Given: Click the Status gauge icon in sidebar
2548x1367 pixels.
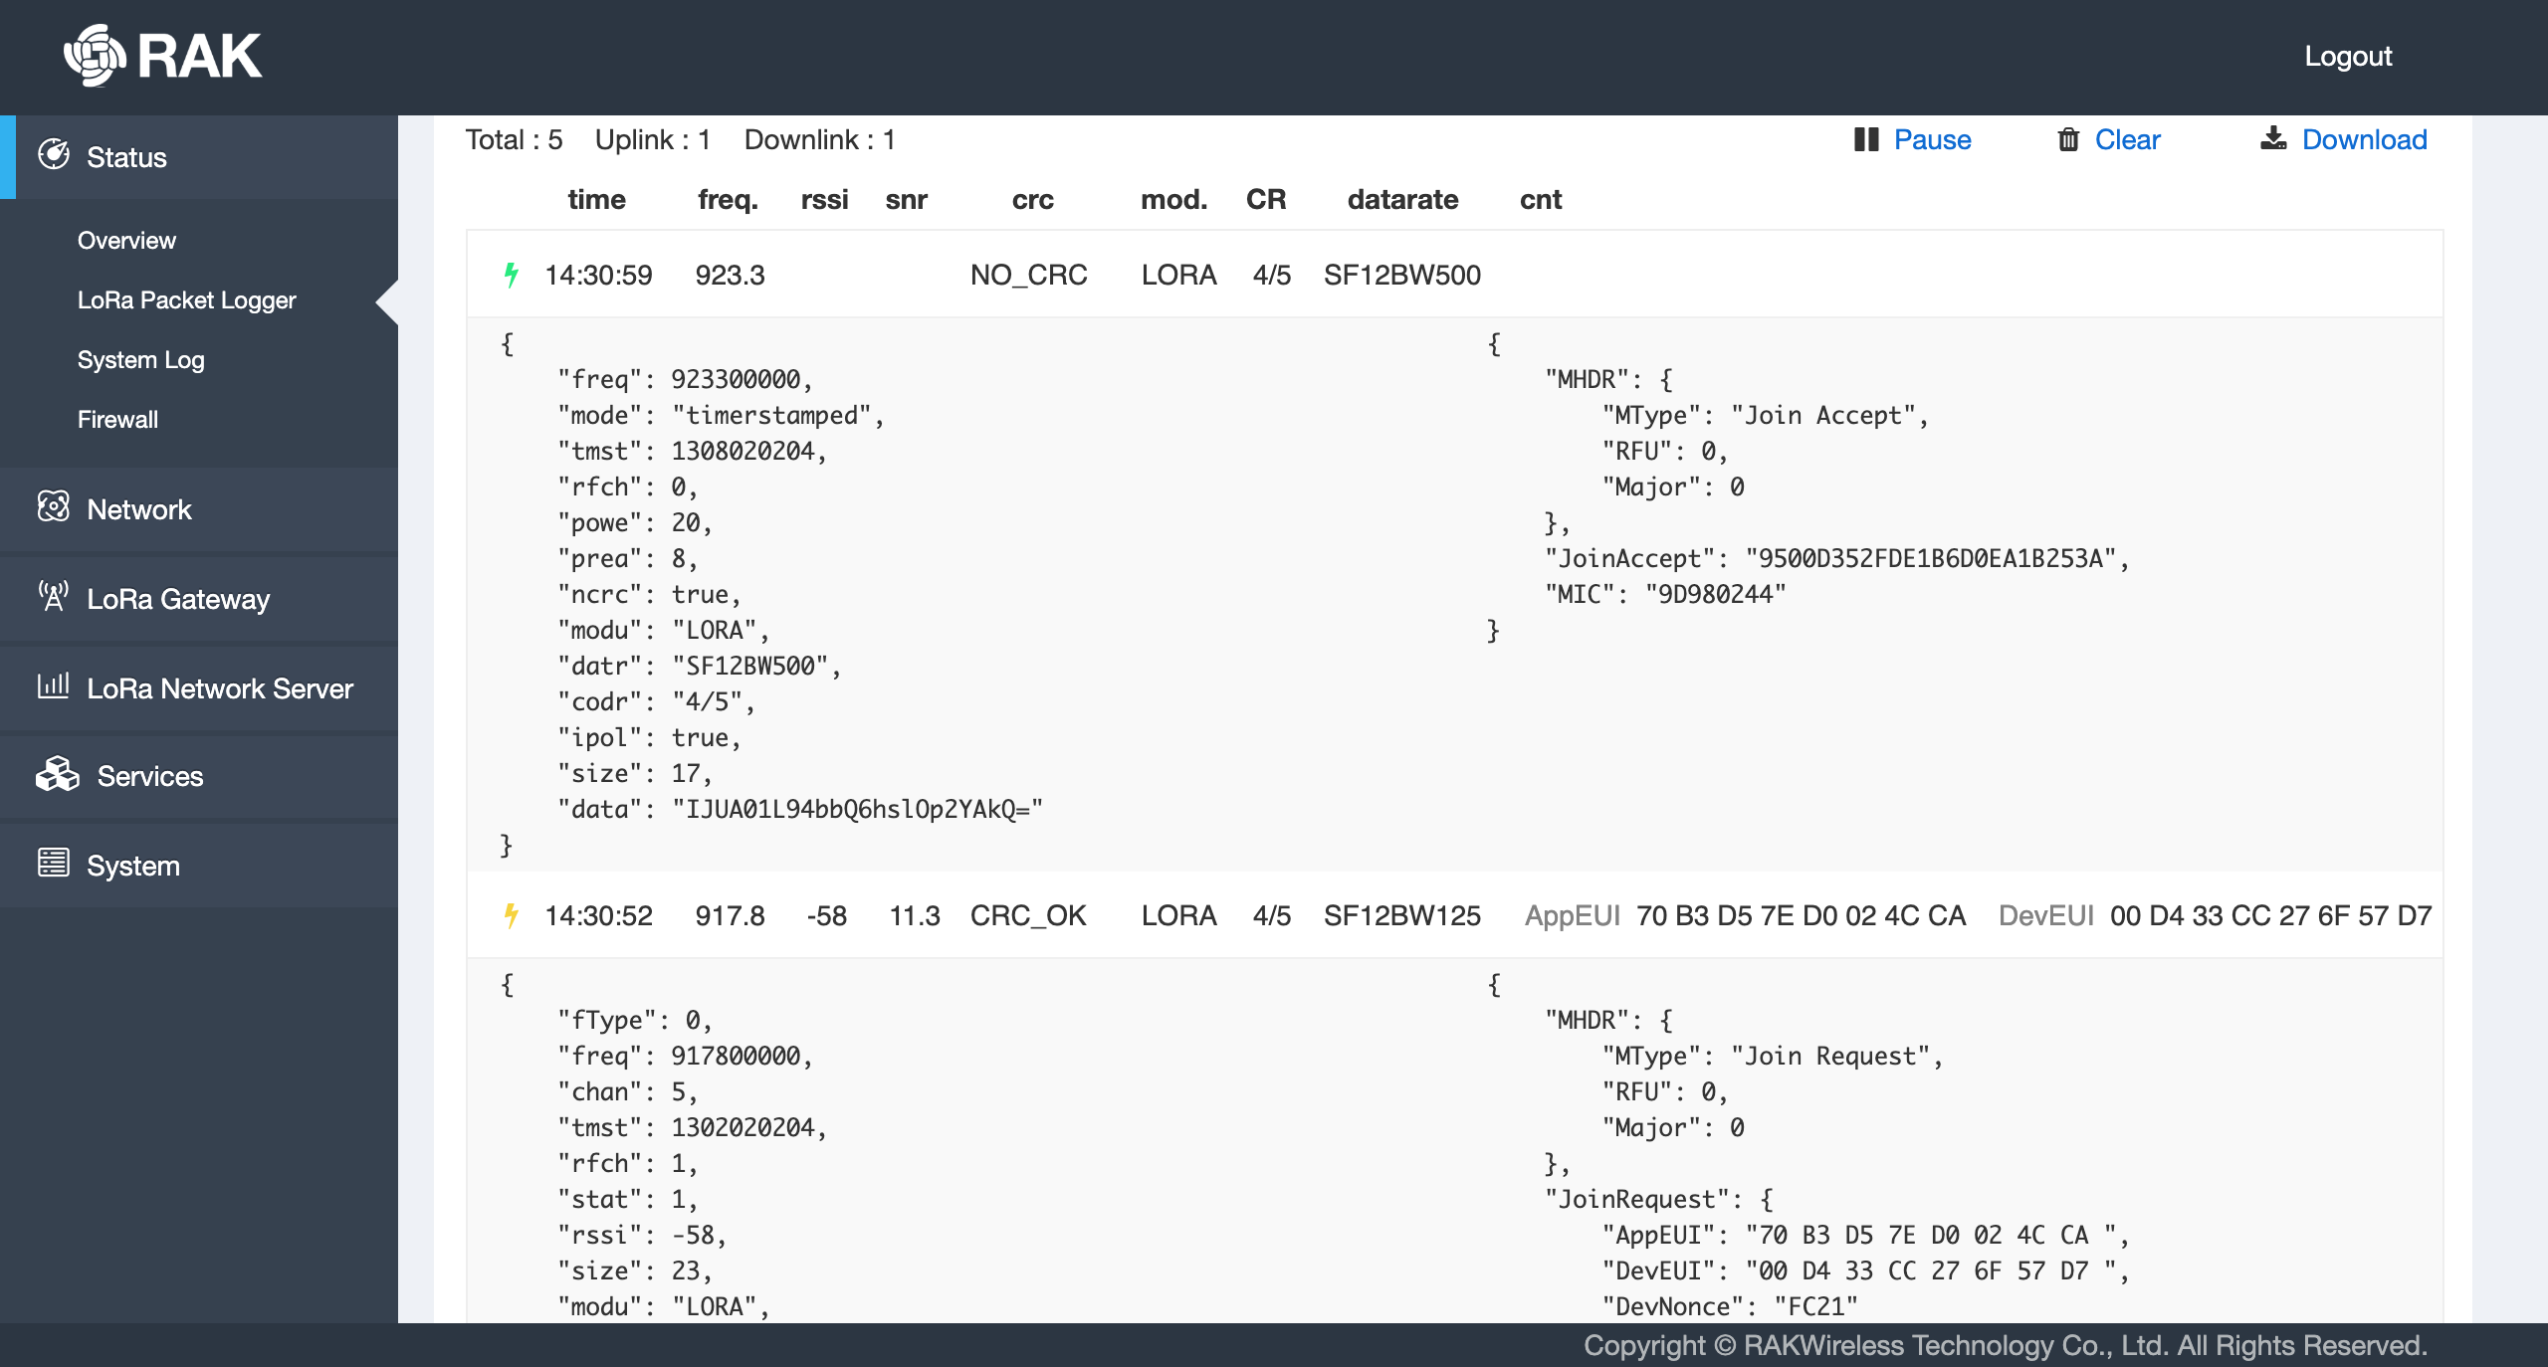Looking at the screenshot, I should click(54, 155).
